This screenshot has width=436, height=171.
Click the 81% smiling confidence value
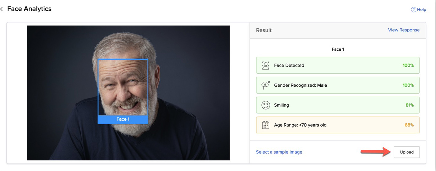(410, 105)
